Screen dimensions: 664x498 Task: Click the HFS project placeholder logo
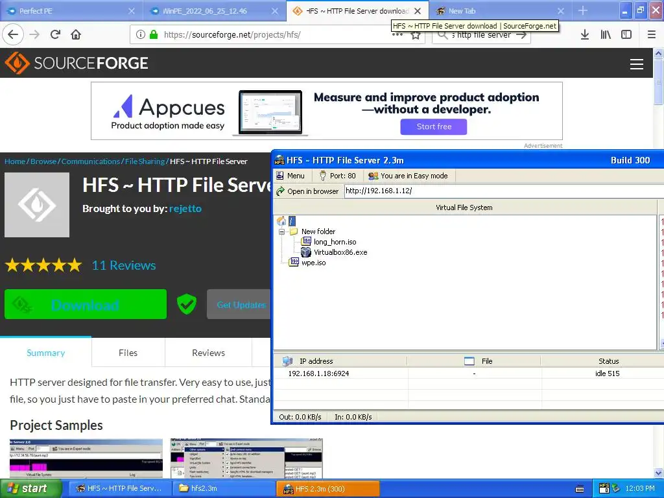(x=37, y=204)
